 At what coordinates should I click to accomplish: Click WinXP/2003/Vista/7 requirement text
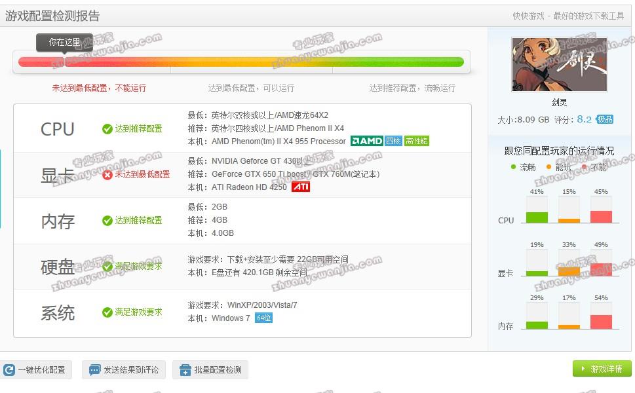(262, 305)
